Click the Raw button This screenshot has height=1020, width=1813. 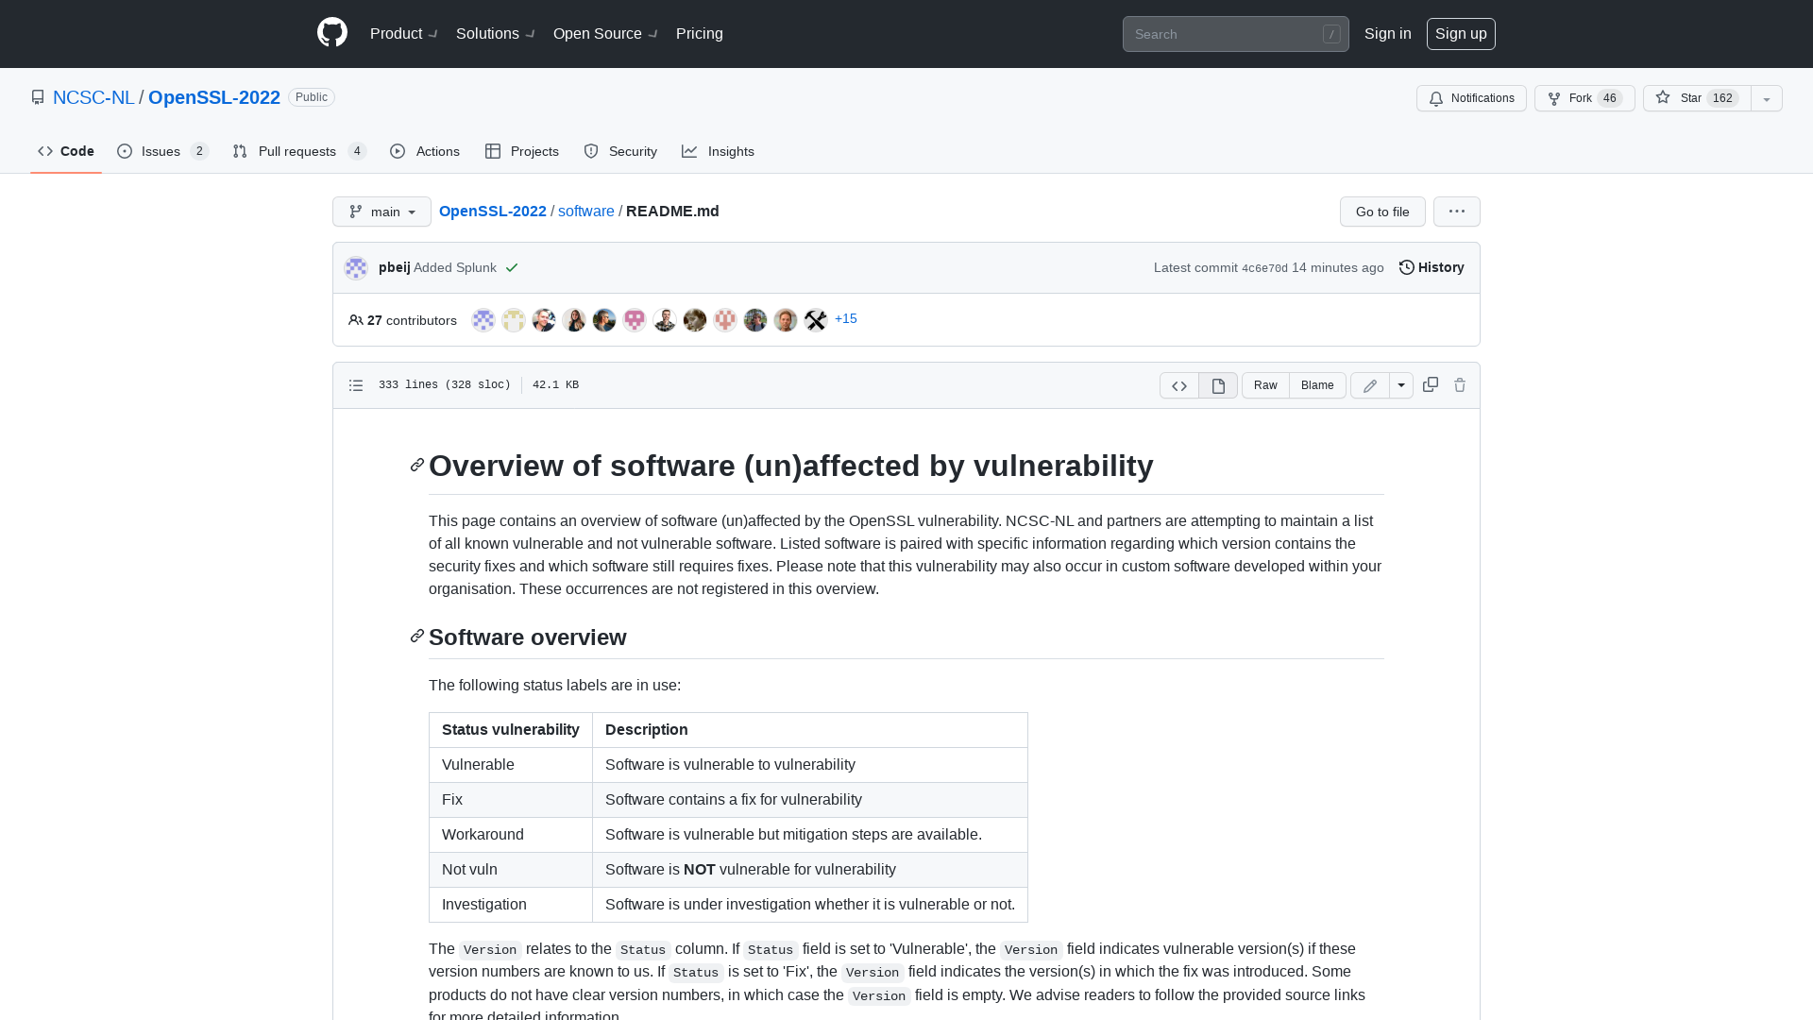click(1264, 385)
